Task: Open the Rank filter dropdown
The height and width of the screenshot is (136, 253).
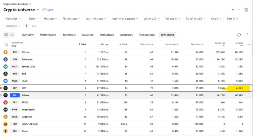Action: coord(33,19)
